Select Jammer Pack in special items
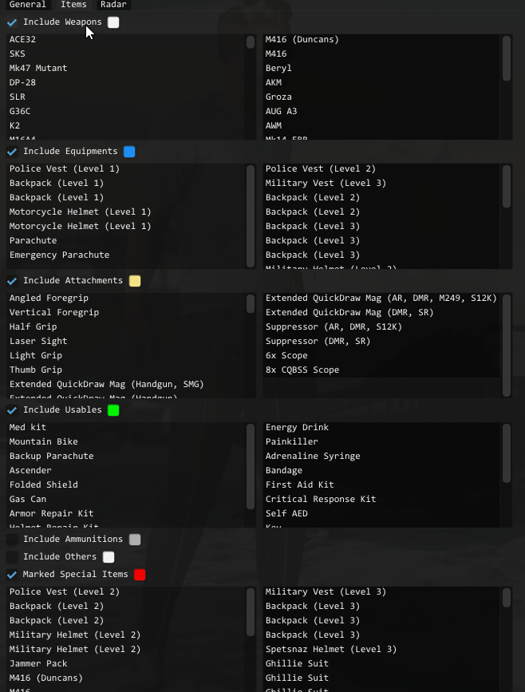The width and height of the screenshot is (525, 692). pyautogui.click(x=38, y=664)
